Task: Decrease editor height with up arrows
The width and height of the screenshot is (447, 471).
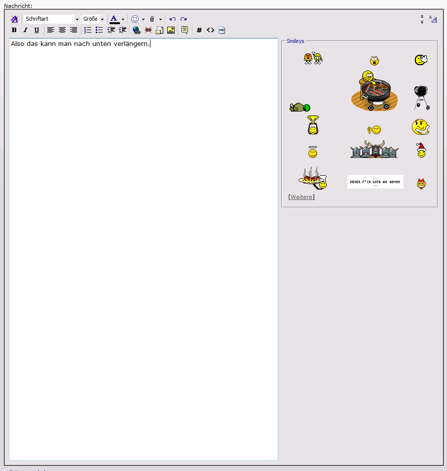Action: [422, 16]
